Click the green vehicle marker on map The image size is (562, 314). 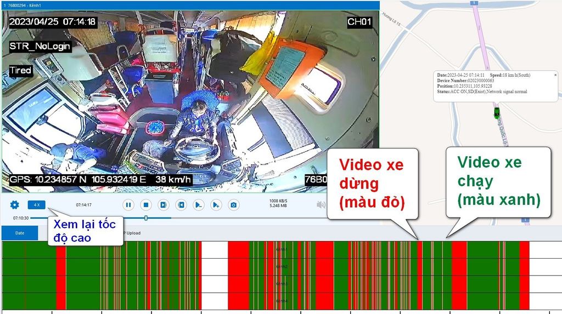(497, 113)
